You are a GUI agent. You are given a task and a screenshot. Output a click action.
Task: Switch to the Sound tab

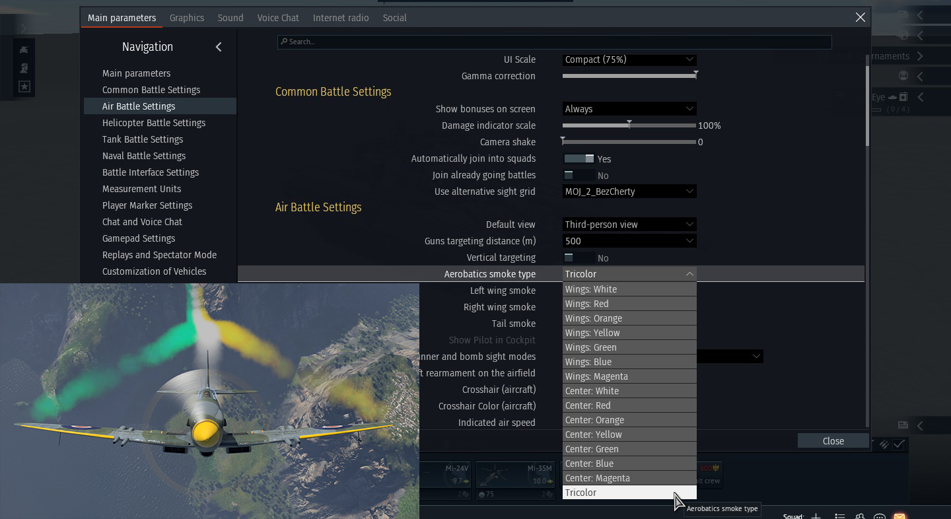tap(230, 18)
